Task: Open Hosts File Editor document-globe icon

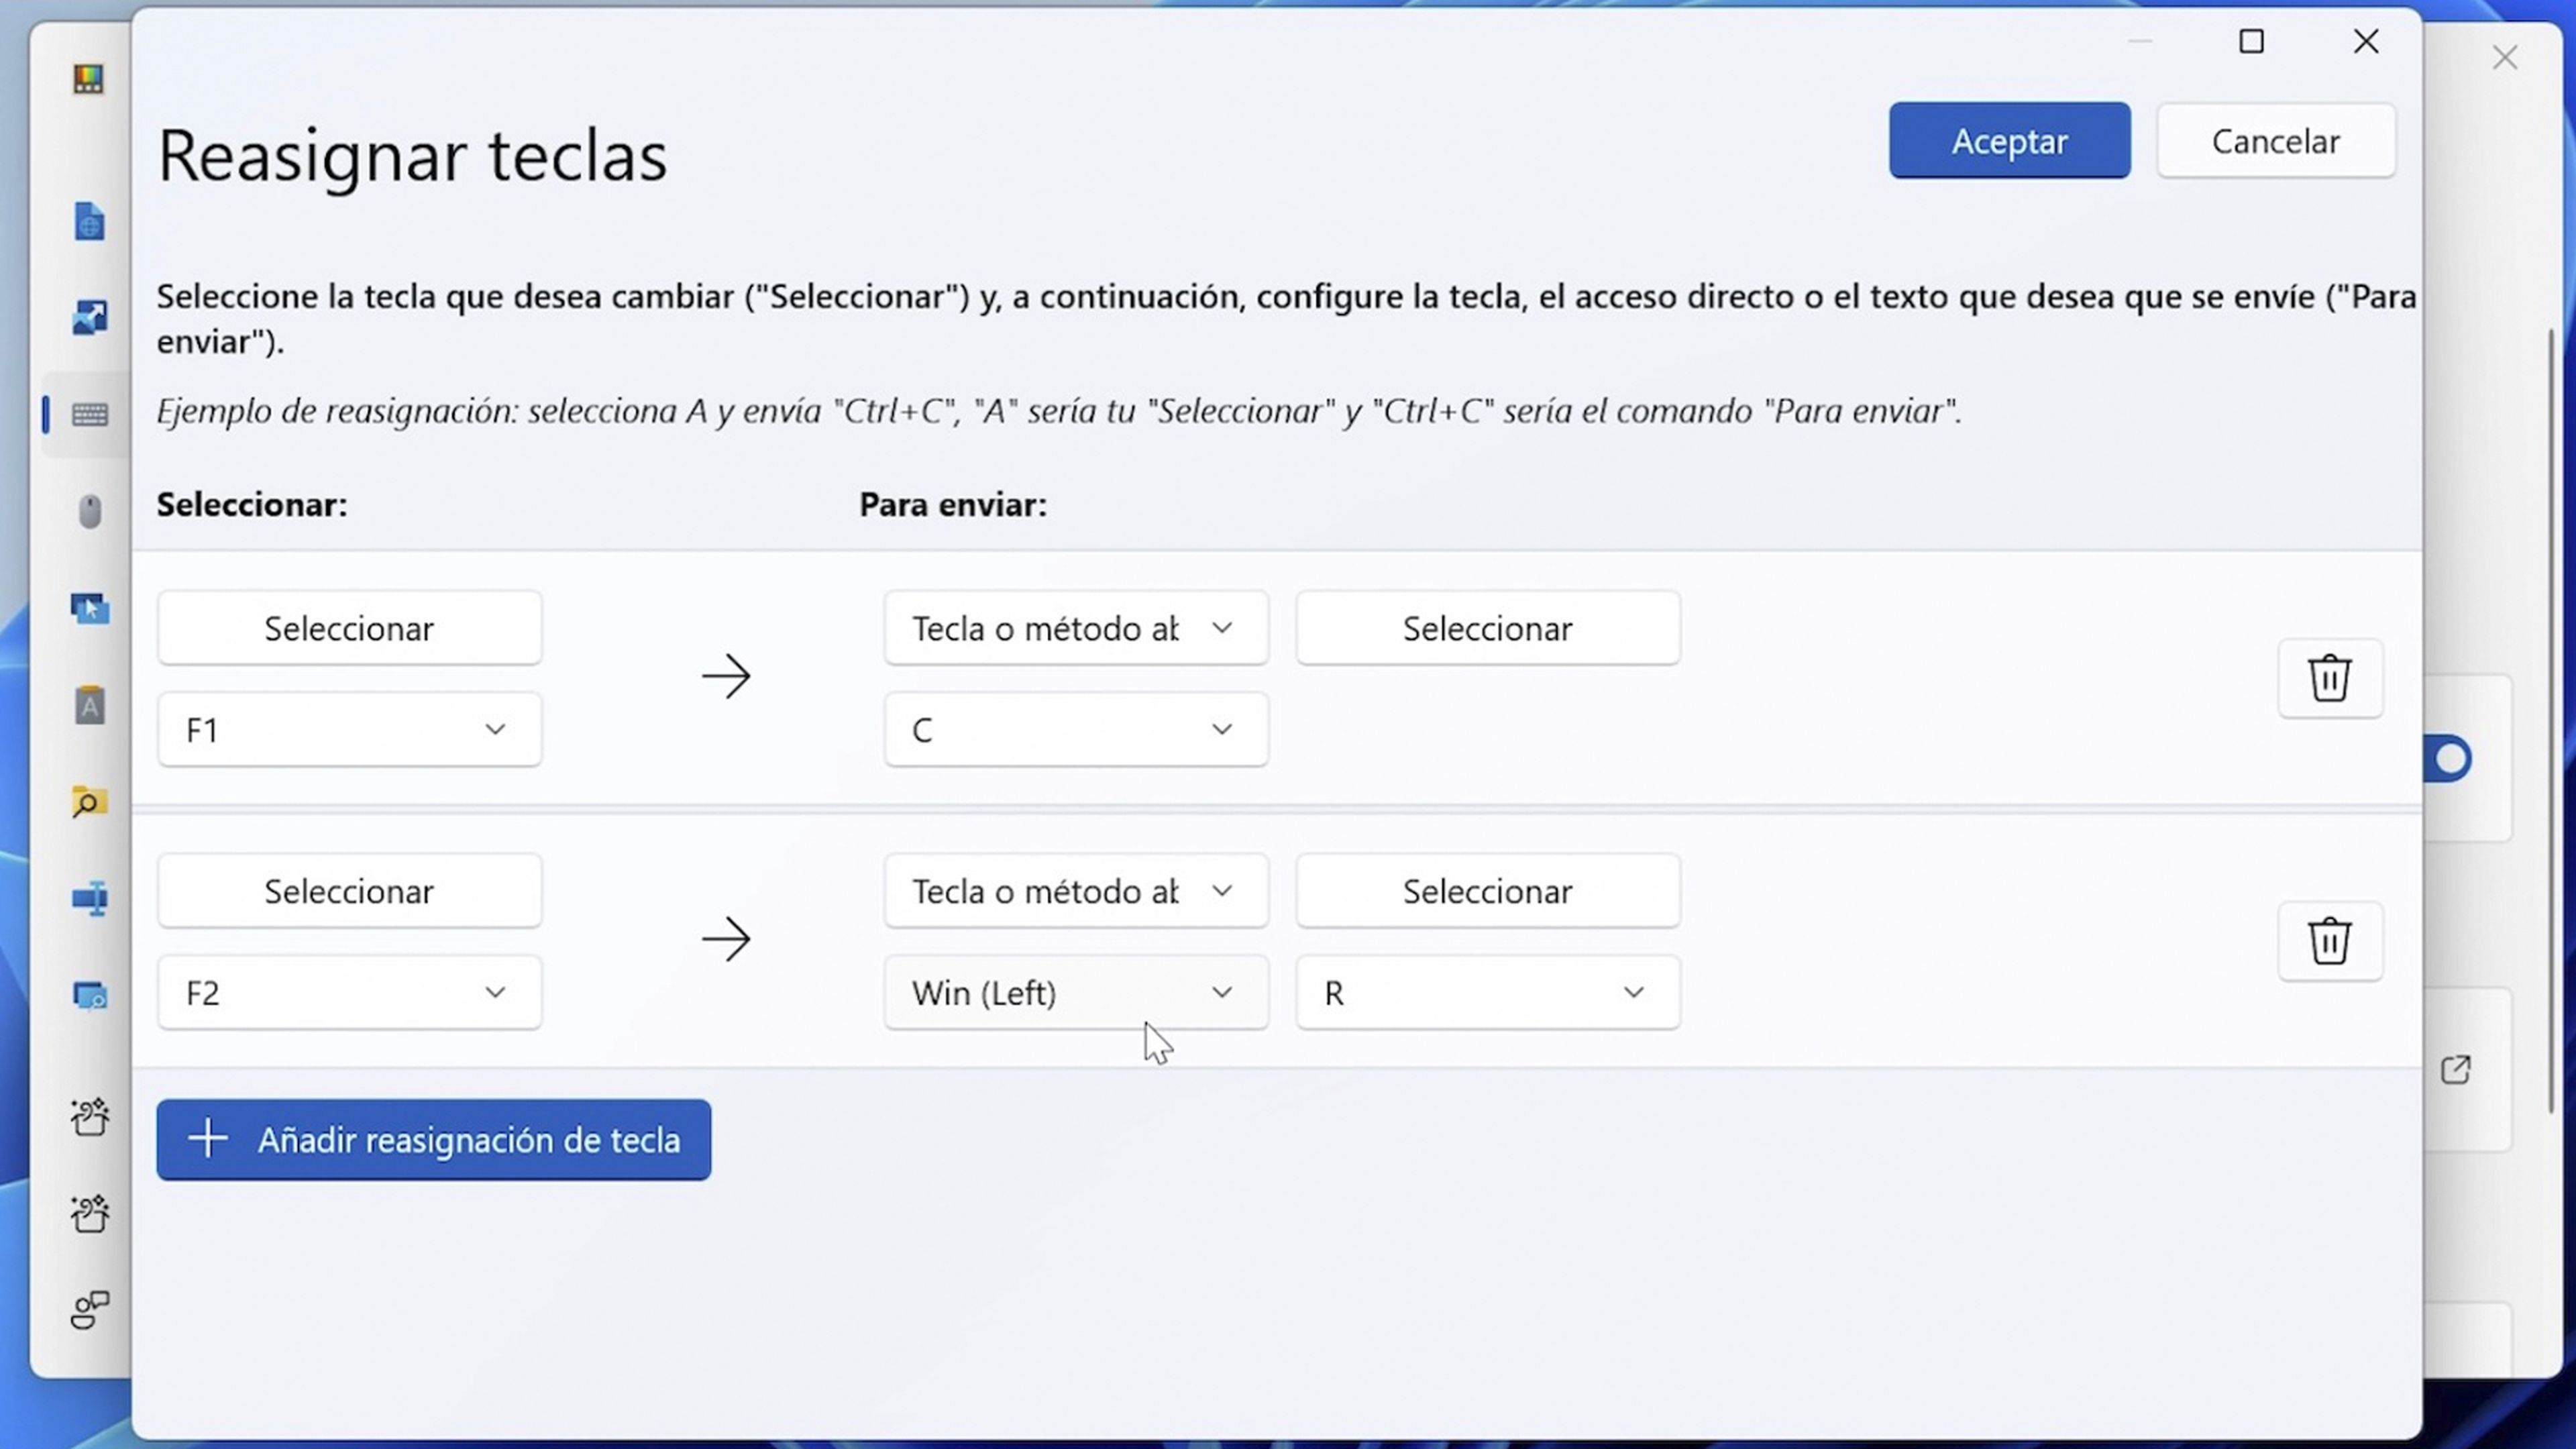Action: click(89, 222)
